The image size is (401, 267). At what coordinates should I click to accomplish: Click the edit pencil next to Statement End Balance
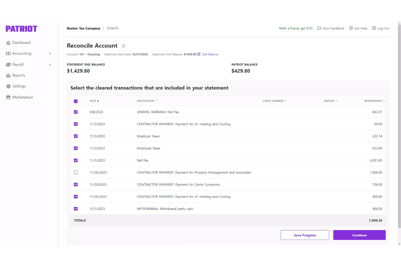[x=199, y=54]
